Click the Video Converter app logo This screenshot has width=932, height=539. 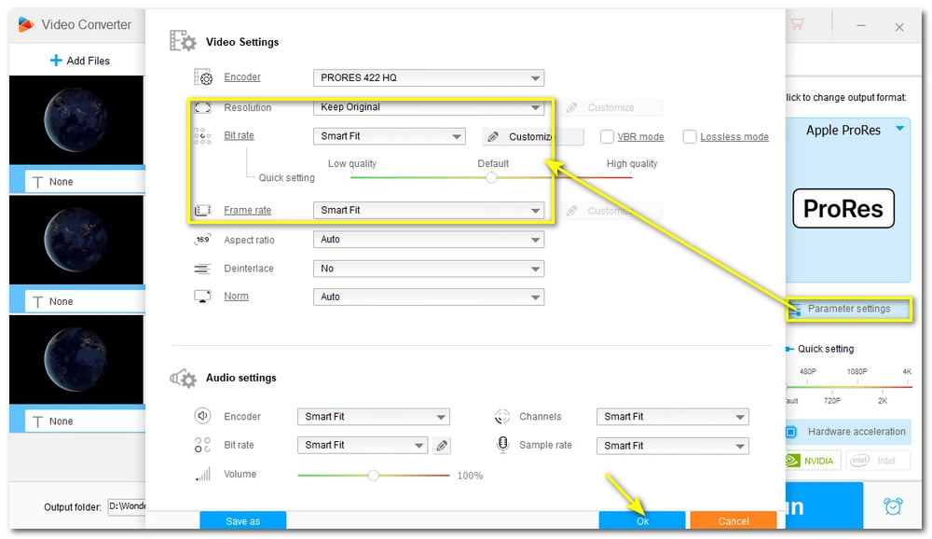pos(25,24)
